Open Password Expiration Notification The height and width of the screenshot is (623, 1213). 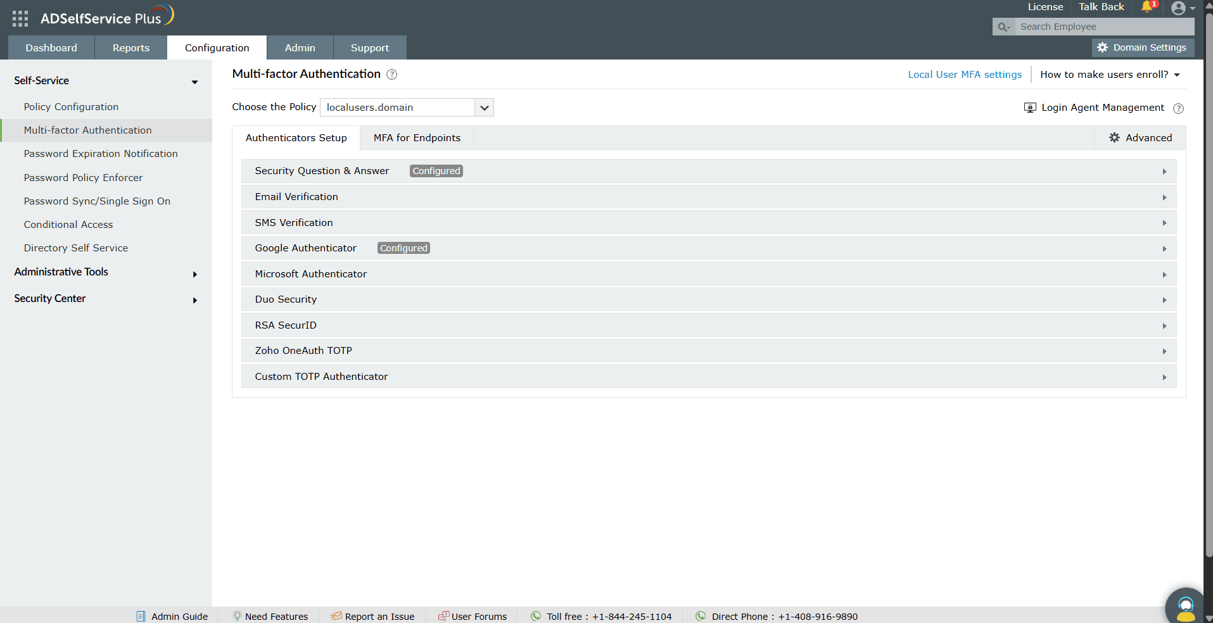(x=101, y=154)
